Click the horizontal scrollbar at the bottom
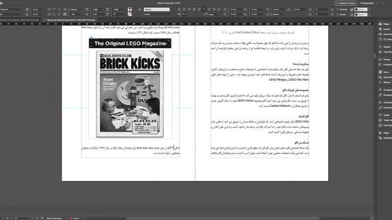 click(222, 218)
